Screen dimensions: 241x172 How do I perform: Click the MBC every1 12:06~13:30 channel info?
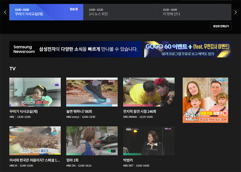click(81, 117)
